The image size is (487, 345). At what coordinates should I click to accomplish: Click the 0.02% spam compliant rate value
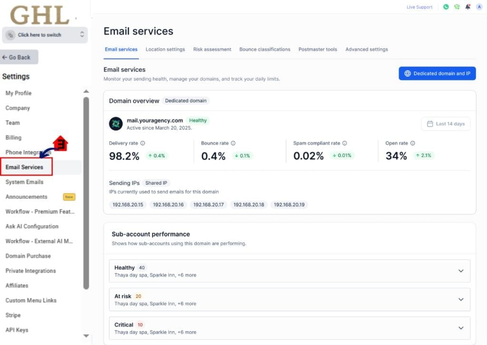308,156
